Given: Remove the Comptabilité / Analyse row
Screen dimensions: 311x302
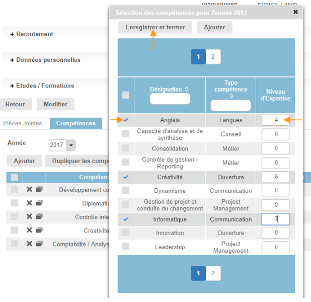Looking at the screenshot, I should click(x=29, y=244).
